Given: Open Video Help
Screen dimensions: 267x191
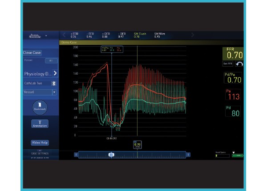Looking at the screenshot, I should (40, 143).
